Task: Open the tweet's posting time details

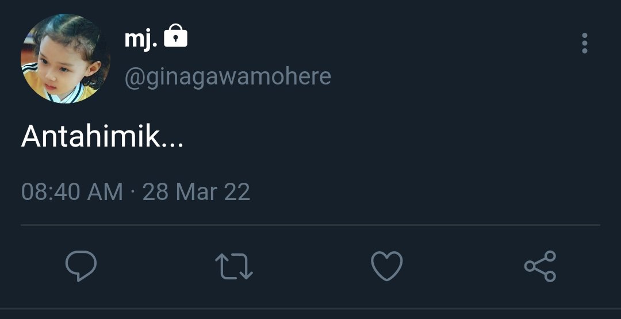Action: pos(136,192)
